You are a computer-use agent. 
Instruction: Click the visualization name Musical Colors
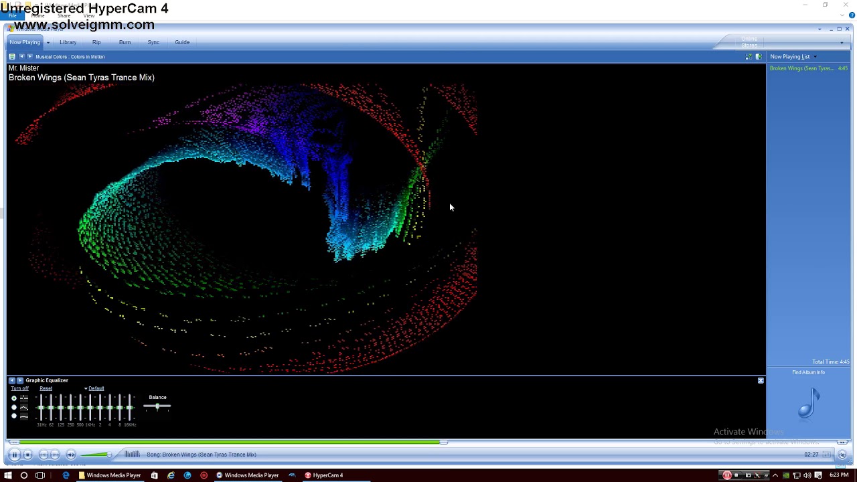pos(70,57)
